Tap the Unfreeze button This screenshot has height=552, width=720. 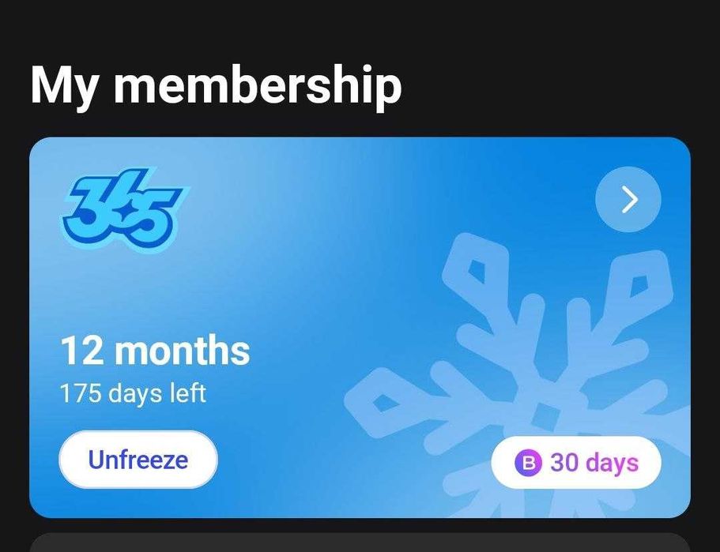coord(138,460)
